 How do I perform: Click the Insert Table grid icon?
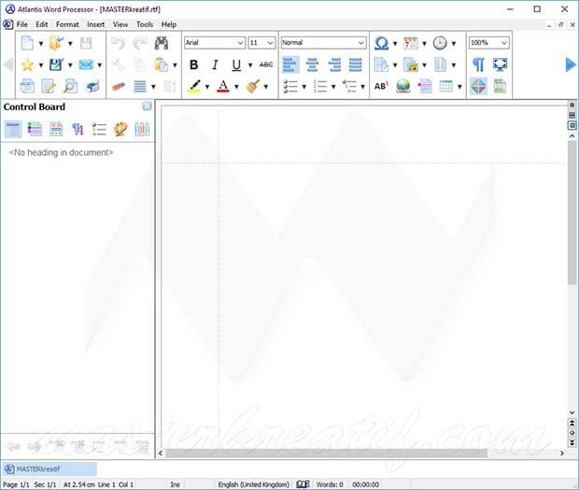(x=446, y=87)
